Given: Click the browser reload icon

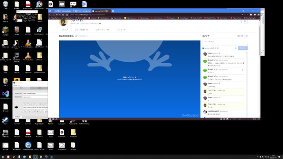Looking at the screenshot, I should tap(63, 15).
